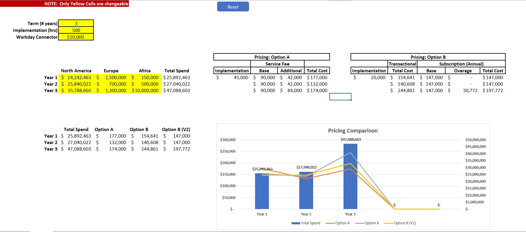This screenshot has height=232, width=526.
Task: Click the 'Transactional' header cell
Action: pyautogui.click(x=402, y=64)
